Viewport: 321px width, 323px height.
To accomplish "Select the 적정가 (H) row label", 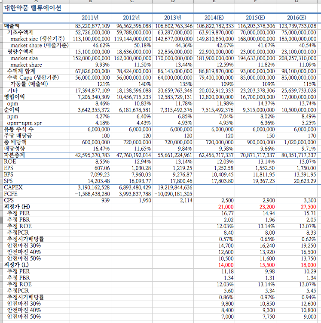I will 17,207.
